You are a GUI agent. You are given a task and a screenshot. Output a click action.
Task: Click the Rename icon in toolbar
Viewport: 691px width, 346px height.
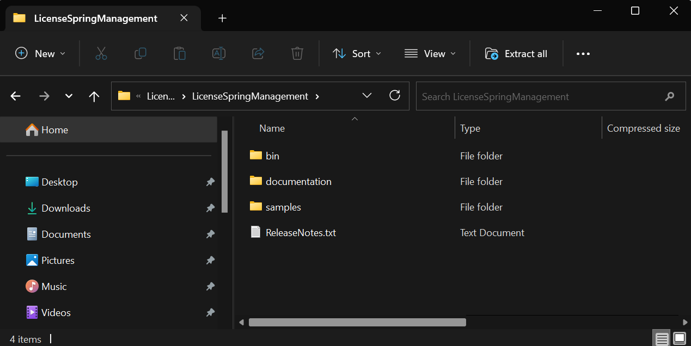(x=219, y=53)
